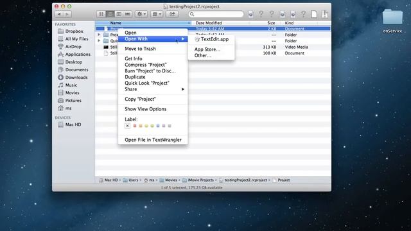Choose App Store… in Open With submenu

pyautogui.click(x=211, y=49)
